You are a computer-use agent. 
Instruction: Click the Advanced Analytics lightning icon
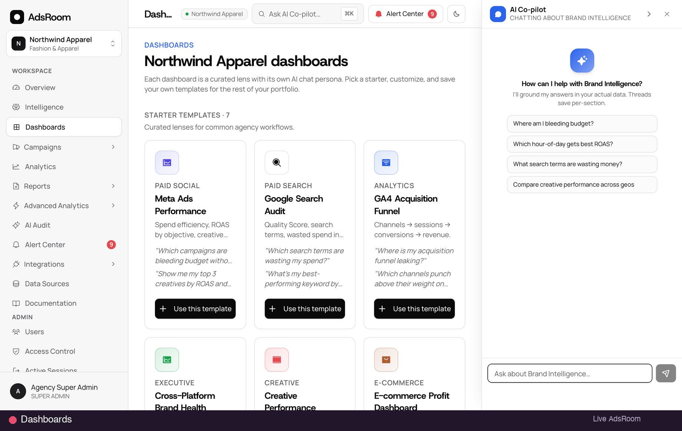16,206
